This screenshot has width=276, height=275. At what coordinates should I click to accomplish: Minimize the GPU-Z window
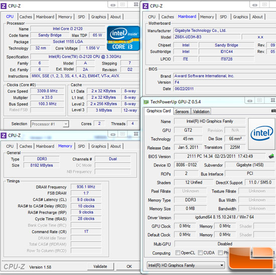coord(250,101)
